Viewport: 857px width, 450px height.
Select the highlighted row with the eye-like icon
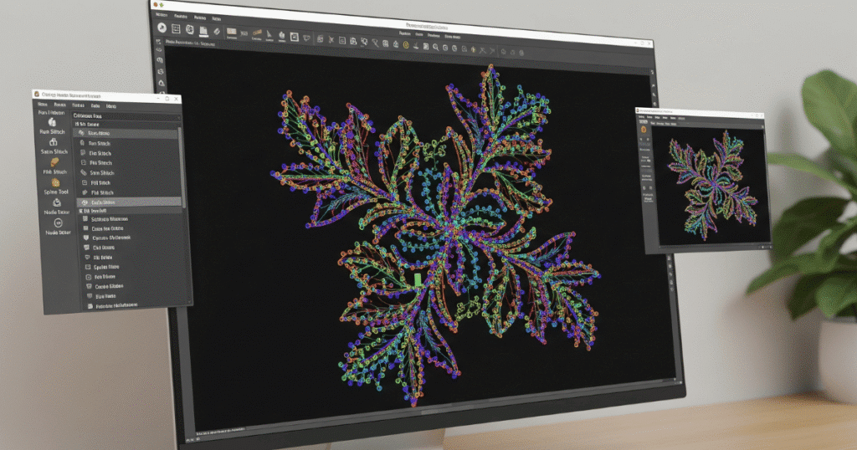pos(129,202)
